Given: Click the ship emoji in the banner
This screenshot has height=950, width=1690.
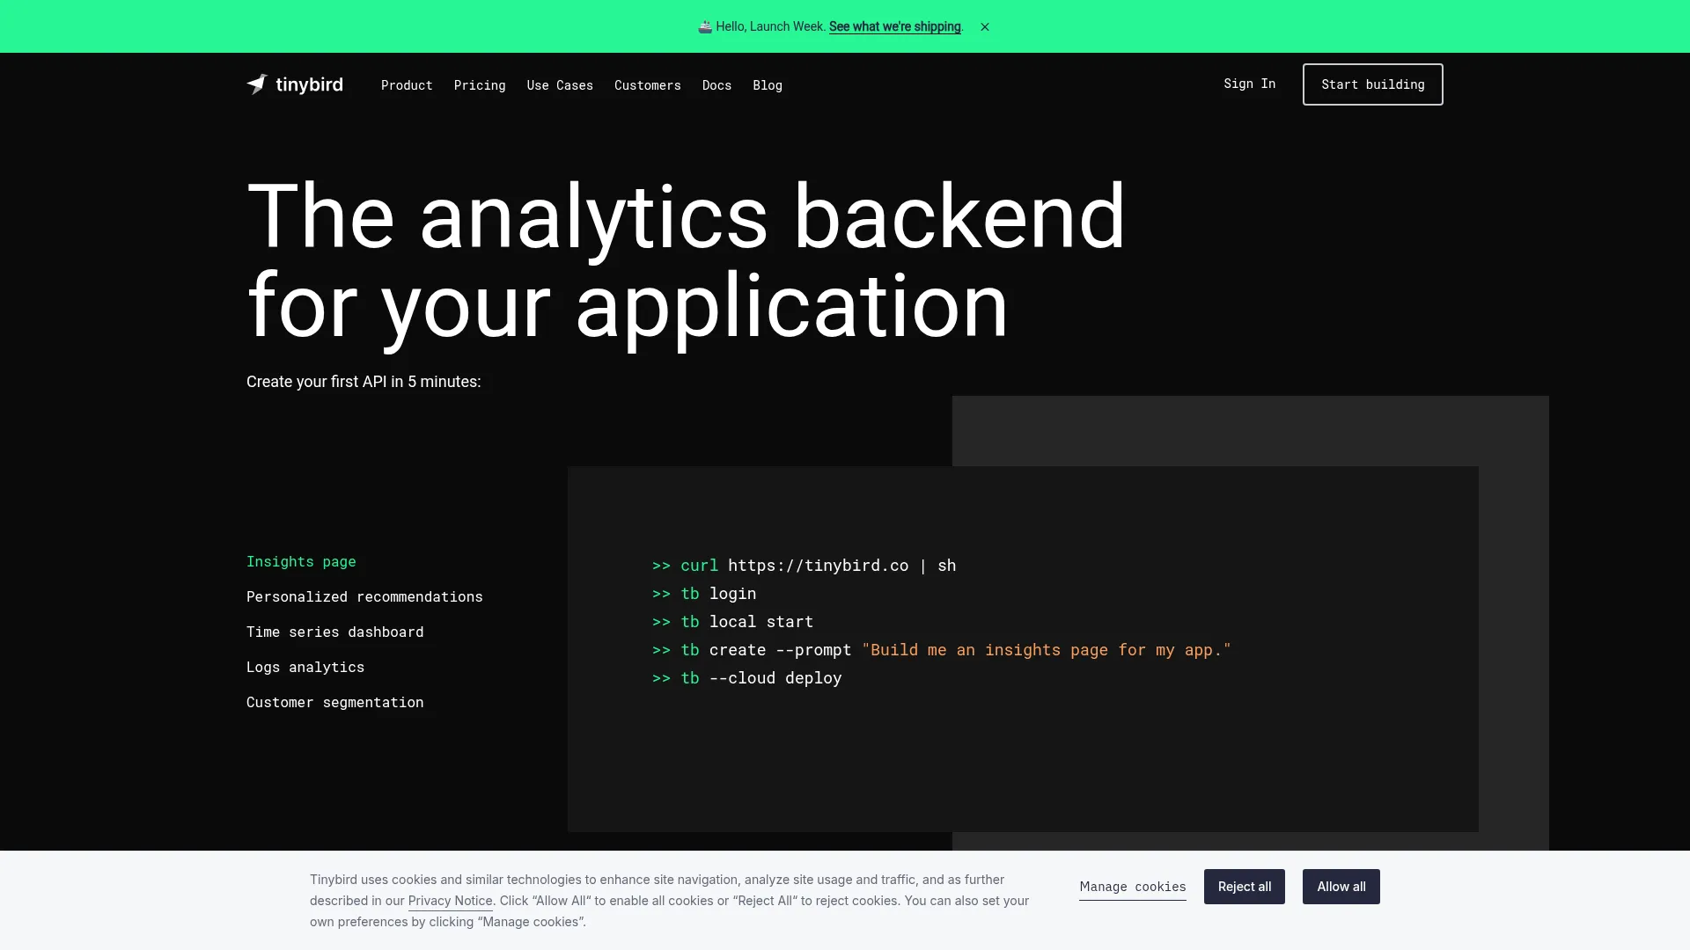Looking at the screenshot, I should tap(705, 27).
